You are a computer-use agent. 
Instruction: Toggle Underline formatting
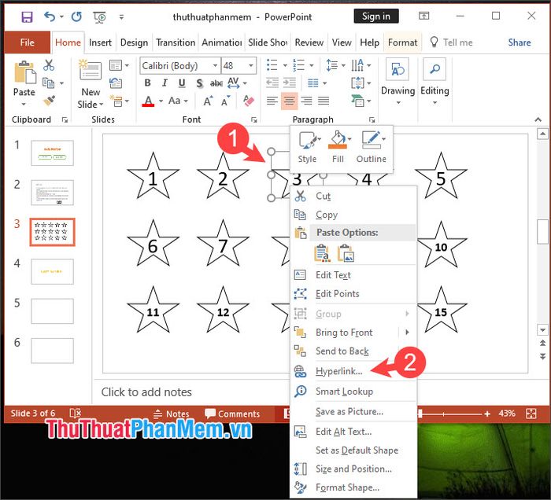[x=182, y=83]
